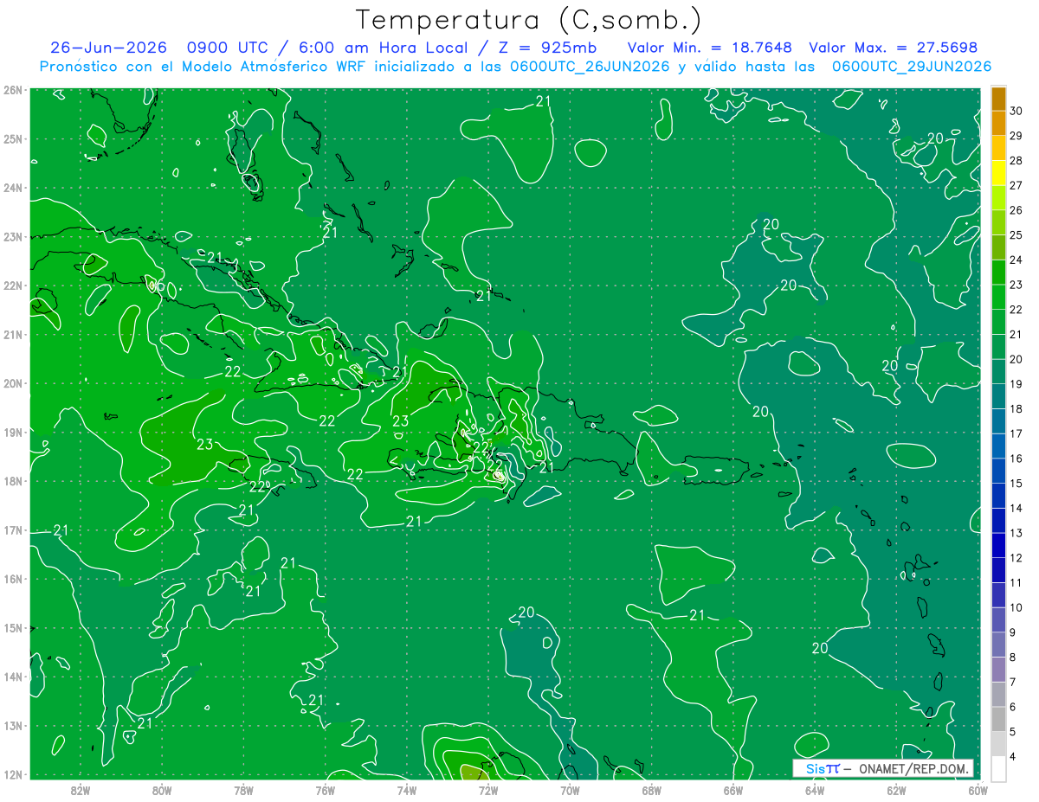This screenshot has width=1039, height=802.
Task: Click the '82W' longitude axis label
Action: pos(80,790)
